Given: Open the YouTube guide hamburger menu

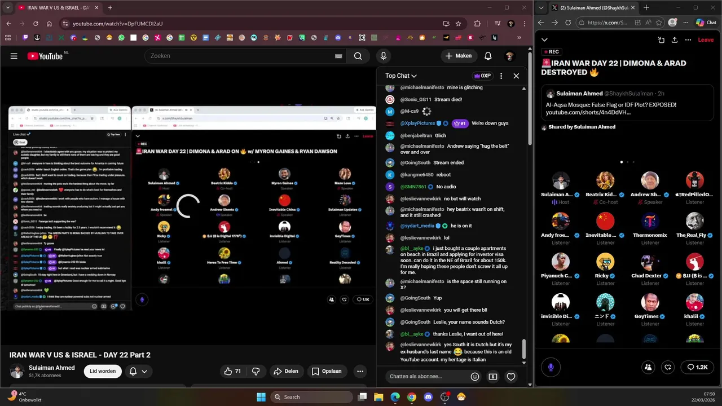Looking at the screenshot, I should (14, 56).
